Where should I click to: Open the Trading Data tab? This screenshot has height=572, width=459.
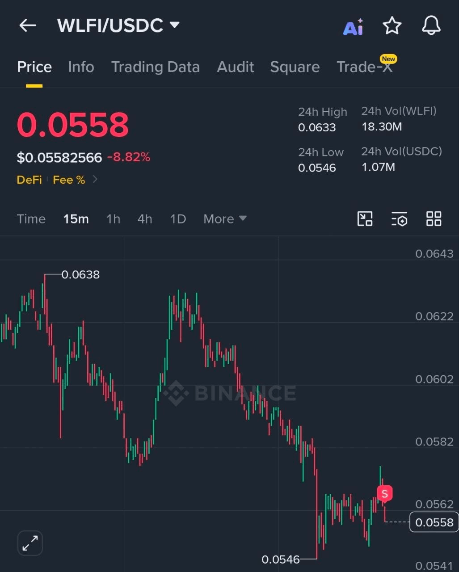coord(155,67)
